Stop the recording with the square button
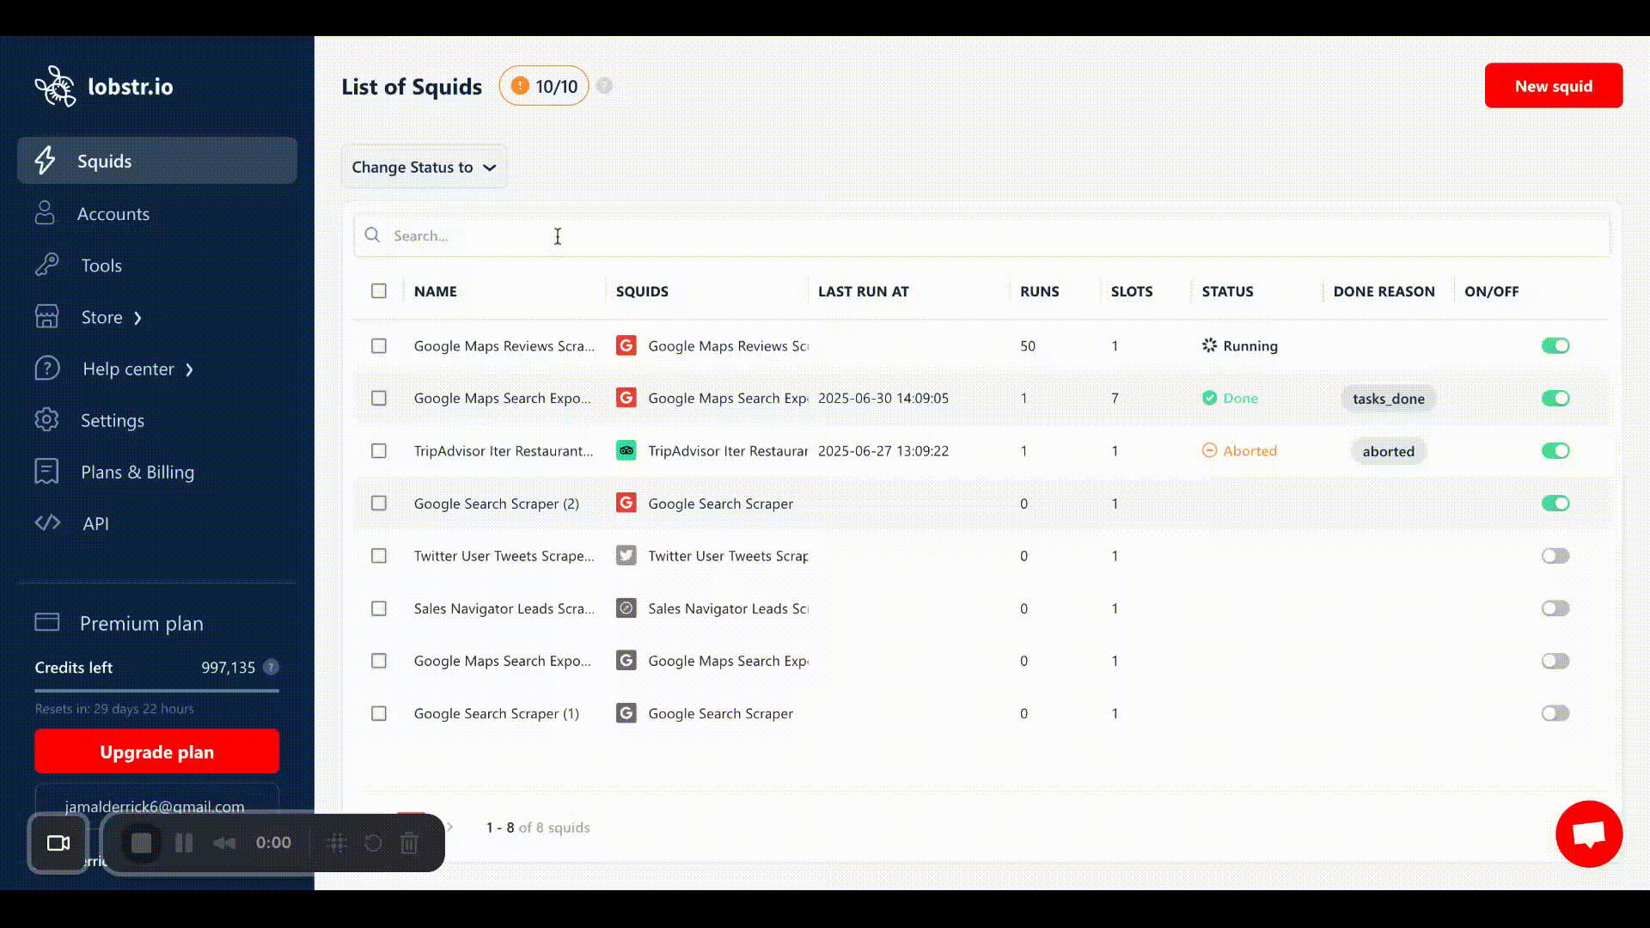 tap(142, 843)
